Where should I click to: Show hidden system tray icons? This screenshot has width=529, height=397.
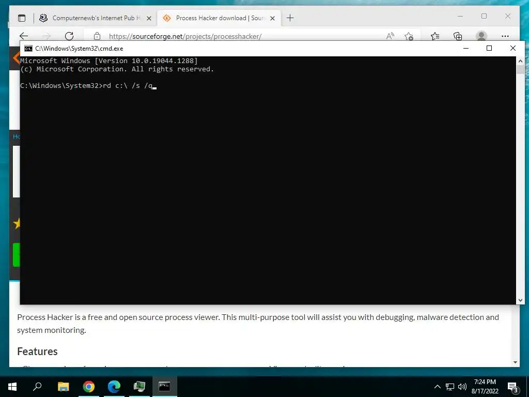[437, 387]
